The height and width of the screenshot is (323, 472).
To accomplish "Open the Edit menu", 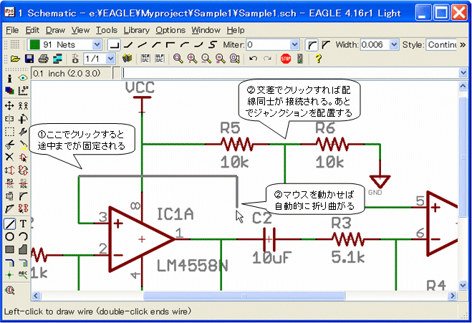I will point(32,30).
